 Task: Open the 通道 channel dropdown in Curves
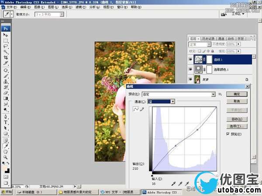coord(173,101)
